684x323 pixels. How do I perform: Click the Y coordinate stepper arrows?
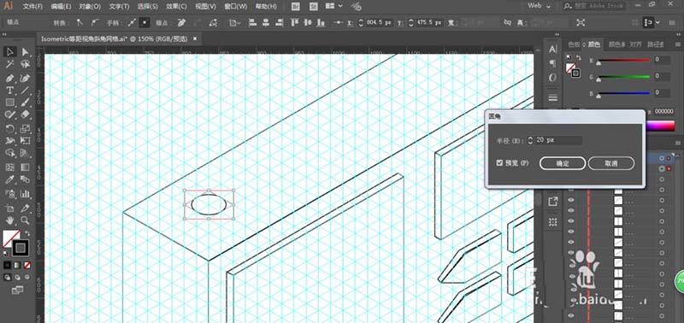coord(410,22)
